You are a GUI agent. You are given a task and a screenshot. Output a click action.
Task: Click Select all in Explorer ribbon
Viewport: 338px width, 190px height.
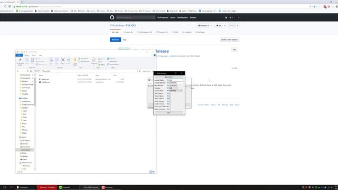pyautogui.click(x=111, y=59)
